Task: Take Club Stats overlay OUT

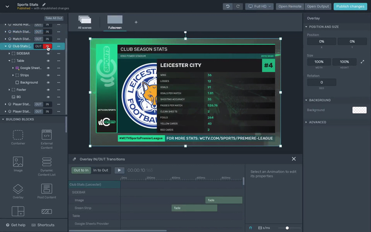Action: pos(38,46)
